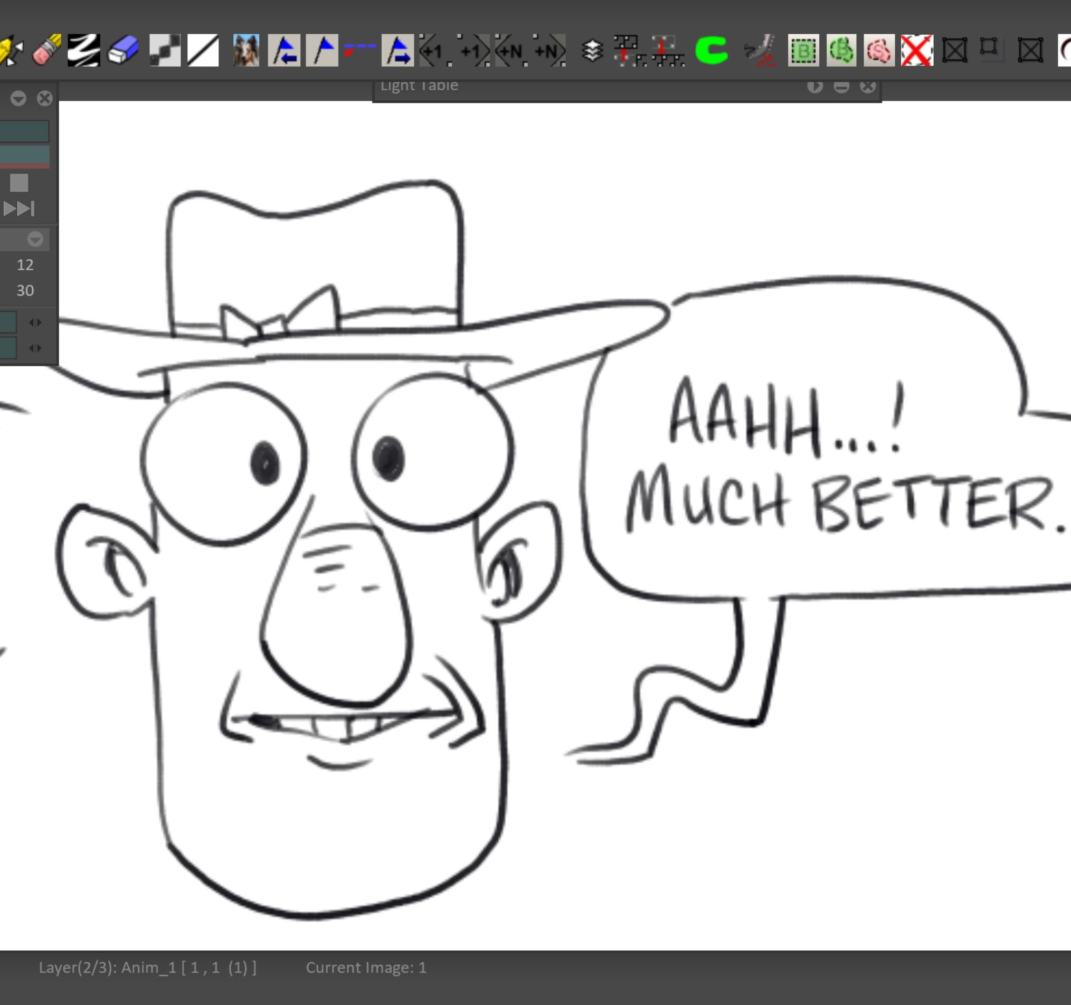1071x1005 pixels.
Task: Click the lower left-right arrows stepper
Action: pyautogui.click(x=35, y=348)
